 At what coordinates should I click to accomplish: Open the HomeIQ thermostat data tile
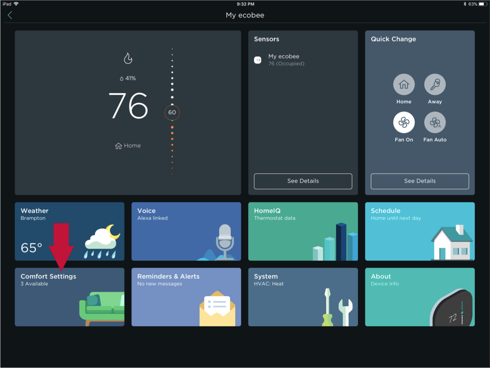[303, 231]
